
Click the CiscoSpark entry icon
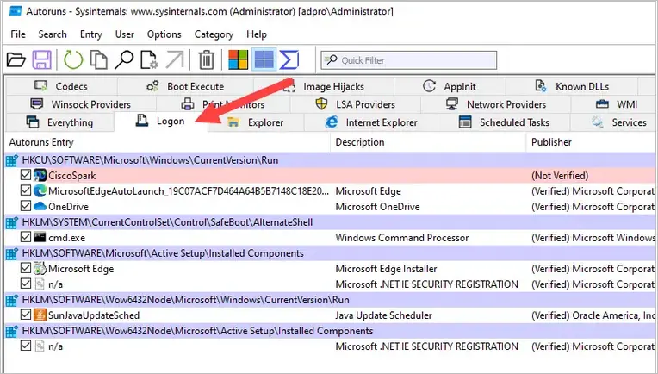pyautogui.click(x=40, y=176)
